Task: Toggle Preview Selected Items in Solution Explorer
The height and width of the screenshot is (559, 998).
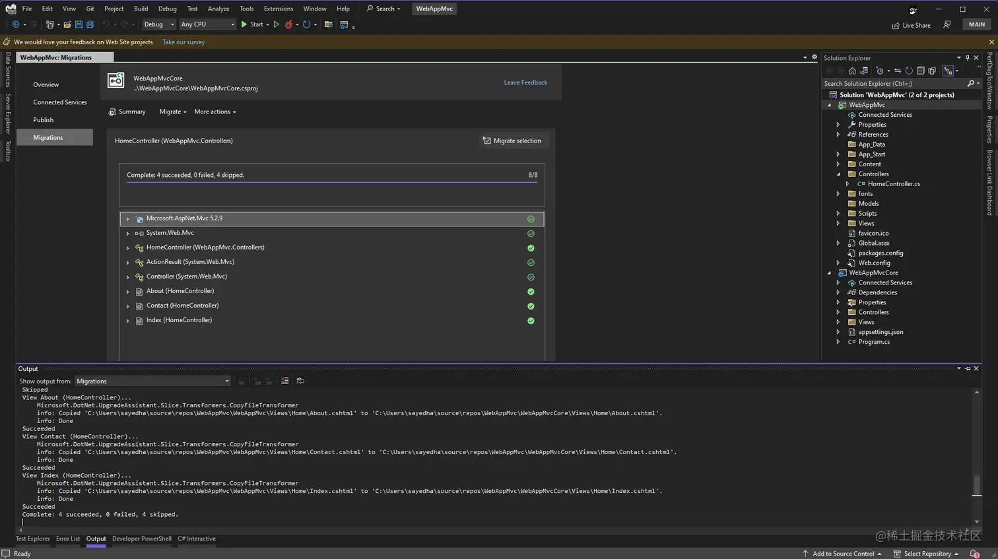Action: [x=948, y=71]
